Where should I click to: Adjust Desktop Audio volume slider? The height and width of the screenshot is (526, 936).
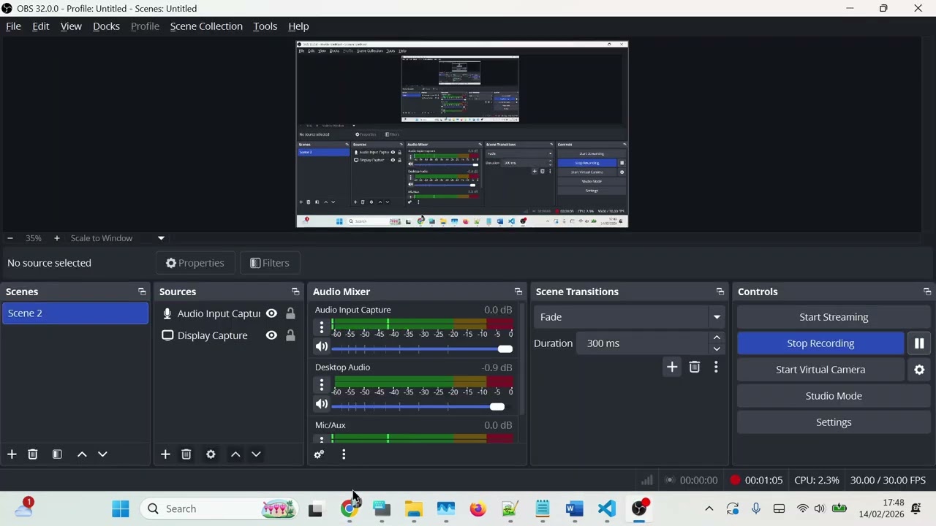coord(422,406)
